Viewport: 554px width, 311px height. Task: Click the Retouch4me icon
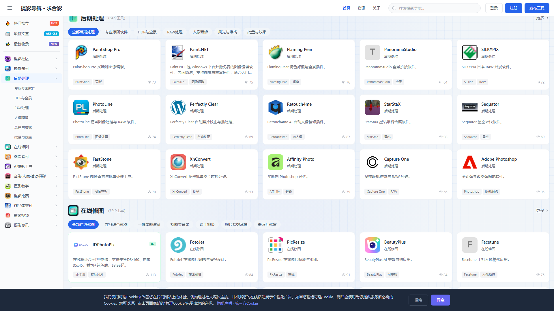275,107
